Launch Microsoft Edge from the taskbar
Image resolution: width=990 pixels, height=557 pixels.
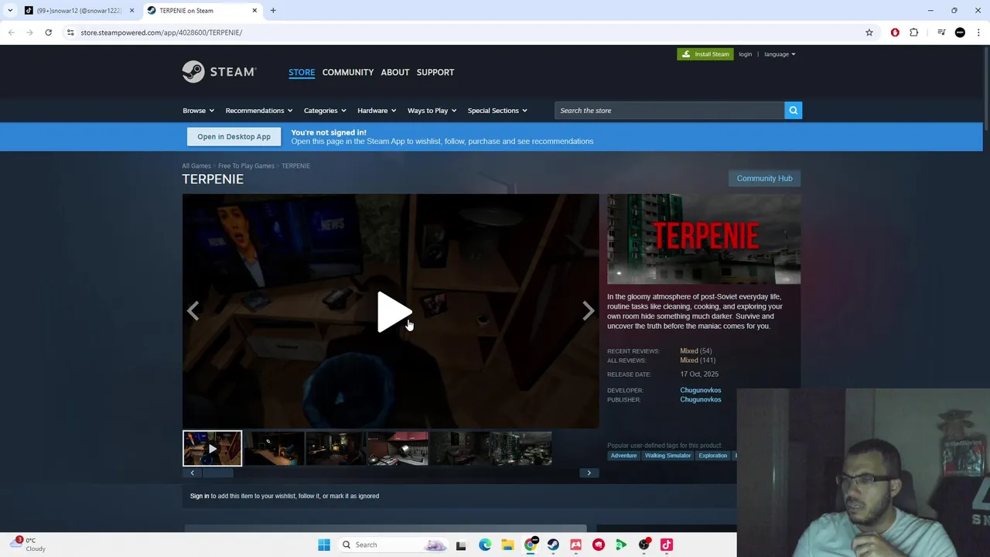point(485,545)
